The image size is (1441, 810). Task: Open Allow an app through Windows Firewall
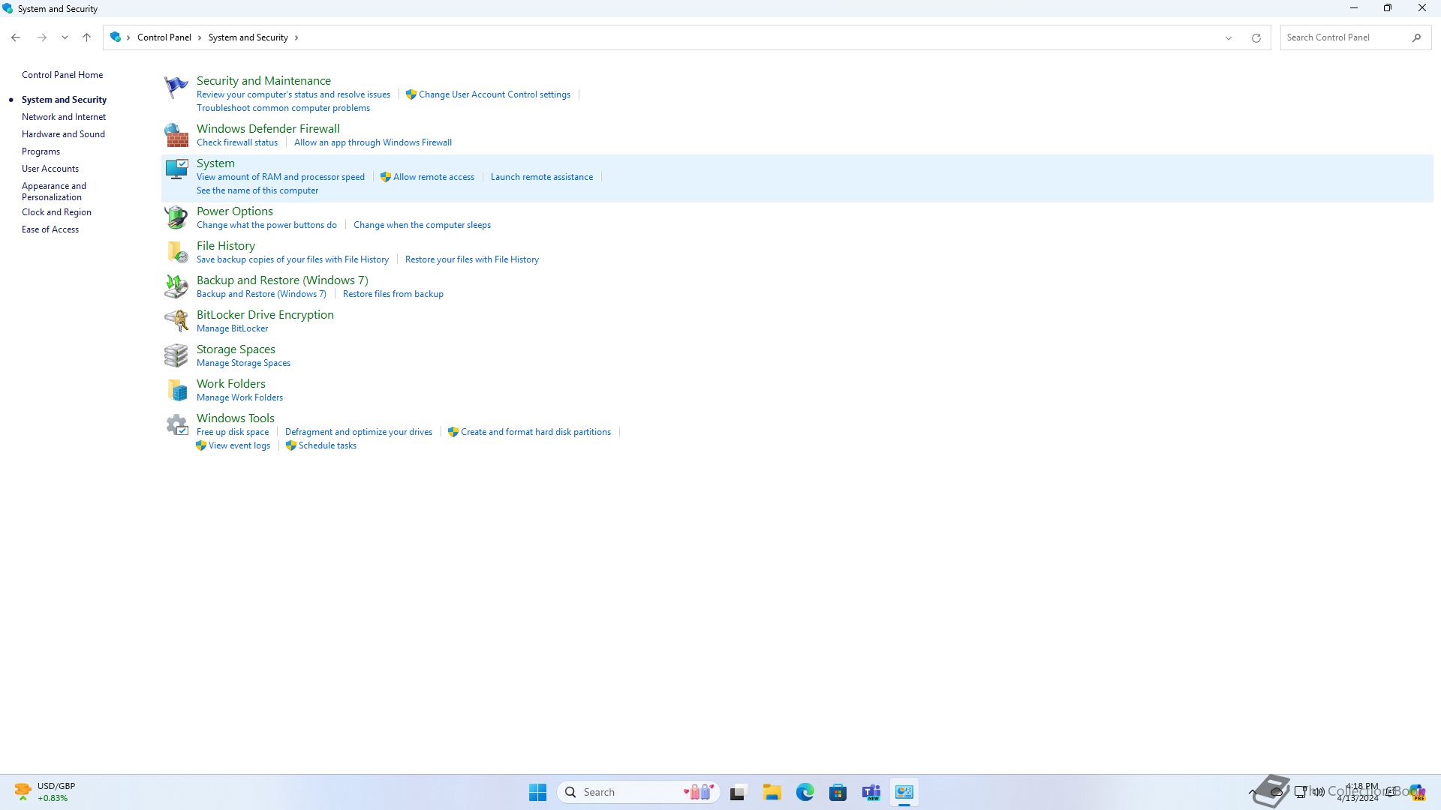click(x=373, y=142)
